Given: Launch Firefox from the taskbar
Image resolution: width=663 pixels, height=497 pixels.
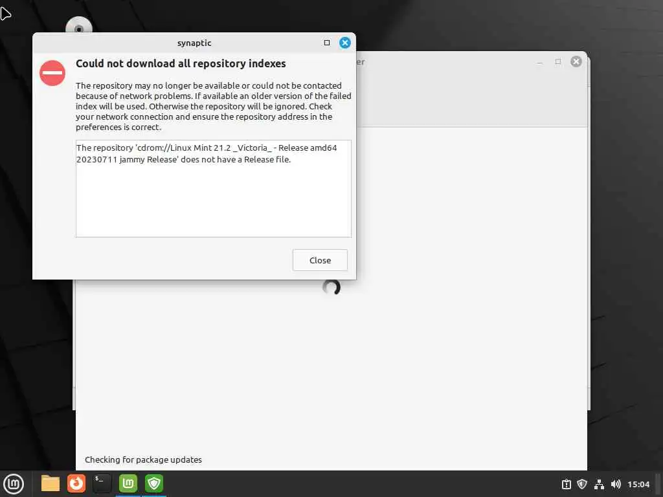Looking at the screenshot, I should (76, 483).
